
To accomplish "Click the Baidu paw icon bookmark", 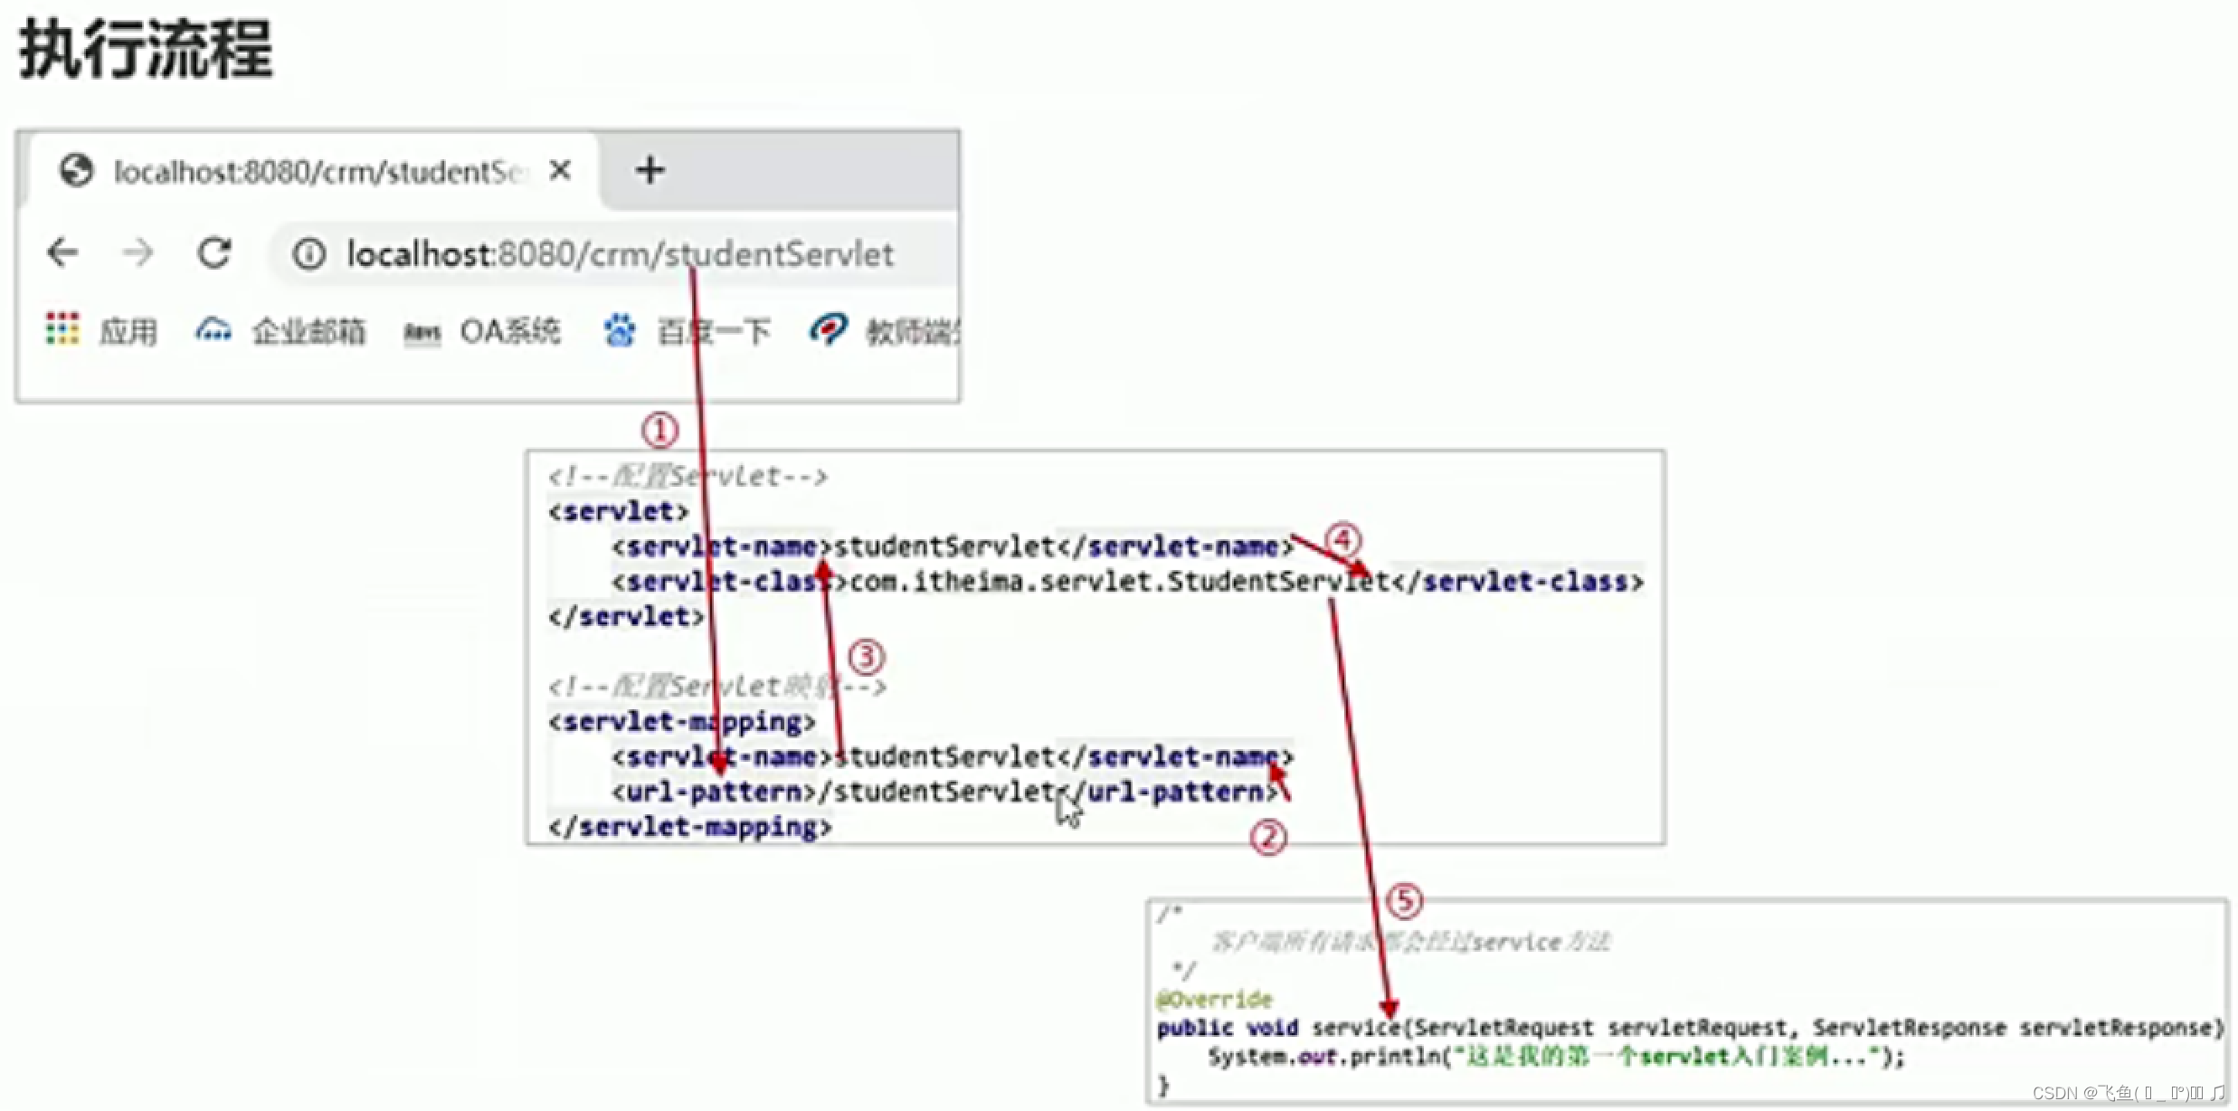I will [620, 330].
